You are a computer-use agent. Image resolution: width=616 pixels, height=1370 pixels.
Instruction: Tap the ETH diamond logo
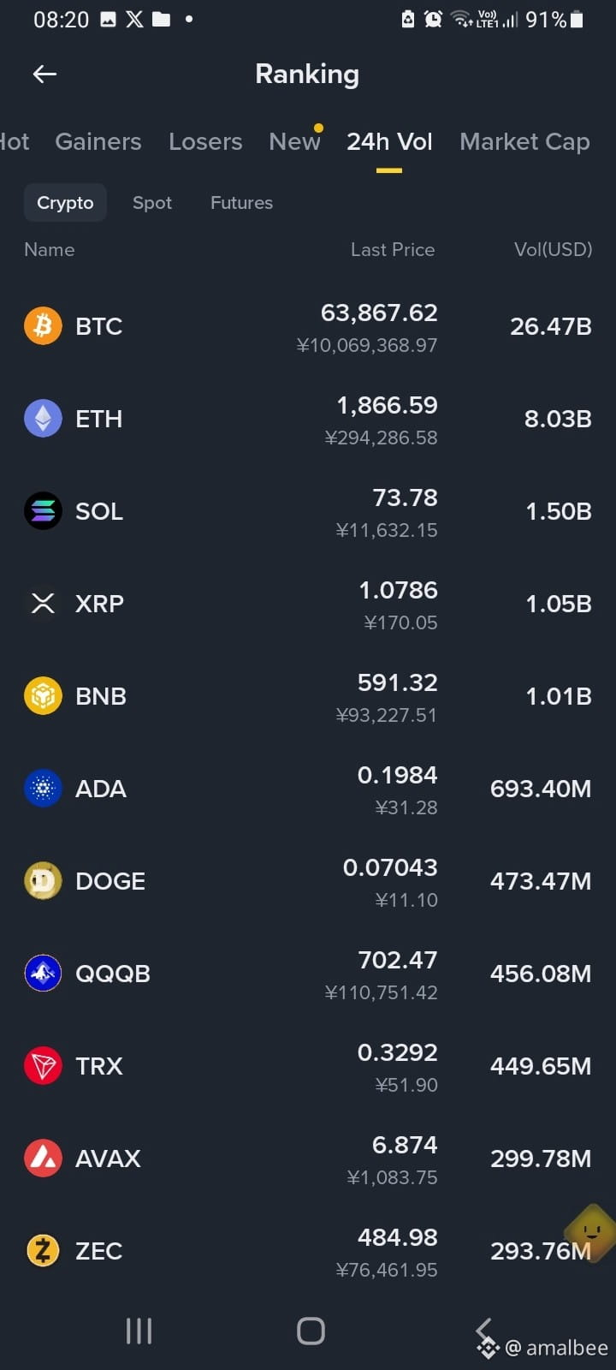coord(43,419)
